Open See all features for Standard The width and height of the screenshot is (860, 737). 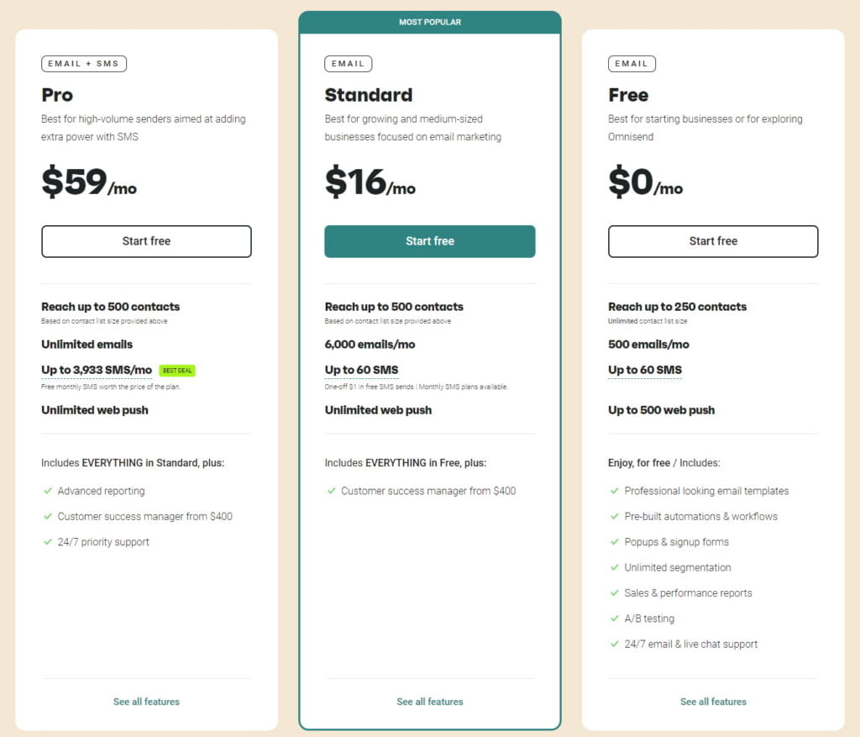[x=429, y=702]
